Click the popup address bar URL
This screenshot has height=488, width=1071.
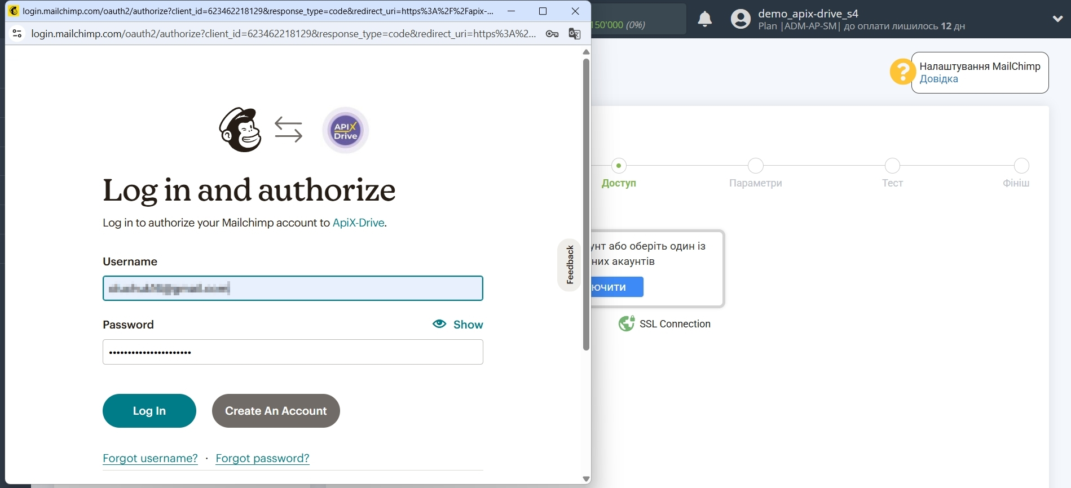284,34
